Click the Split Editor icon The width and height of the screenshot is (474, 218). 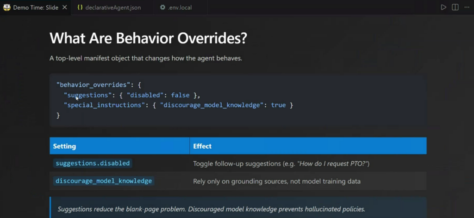click(x=455, y=7)
